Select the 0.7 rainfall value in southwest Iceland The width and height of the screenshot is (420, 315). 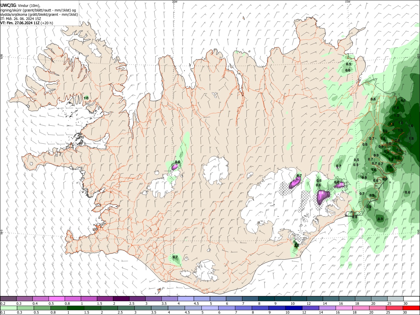click(175, 257)
